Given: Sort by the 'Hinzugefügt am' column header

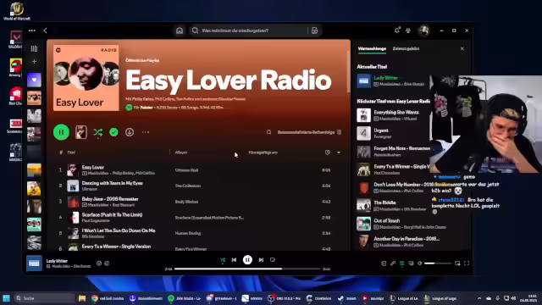Looking at the screenshot, I should point(263,152).
